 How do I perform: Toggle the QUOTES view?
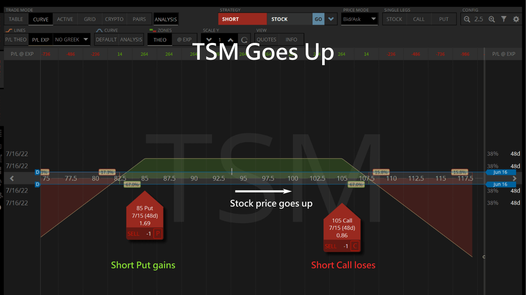(x=266, y=40)
